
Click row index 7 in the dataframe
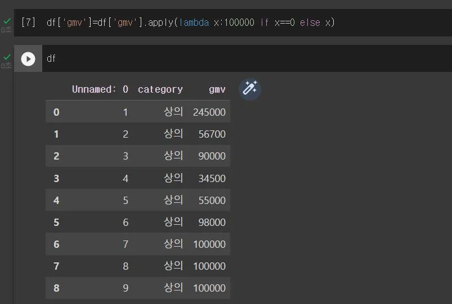(56, 266)
